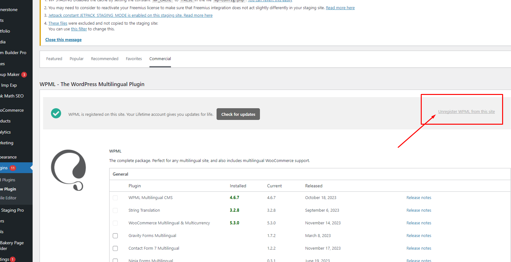Click Check for updates button
511x262 pixels.
(x=238, y=114)
